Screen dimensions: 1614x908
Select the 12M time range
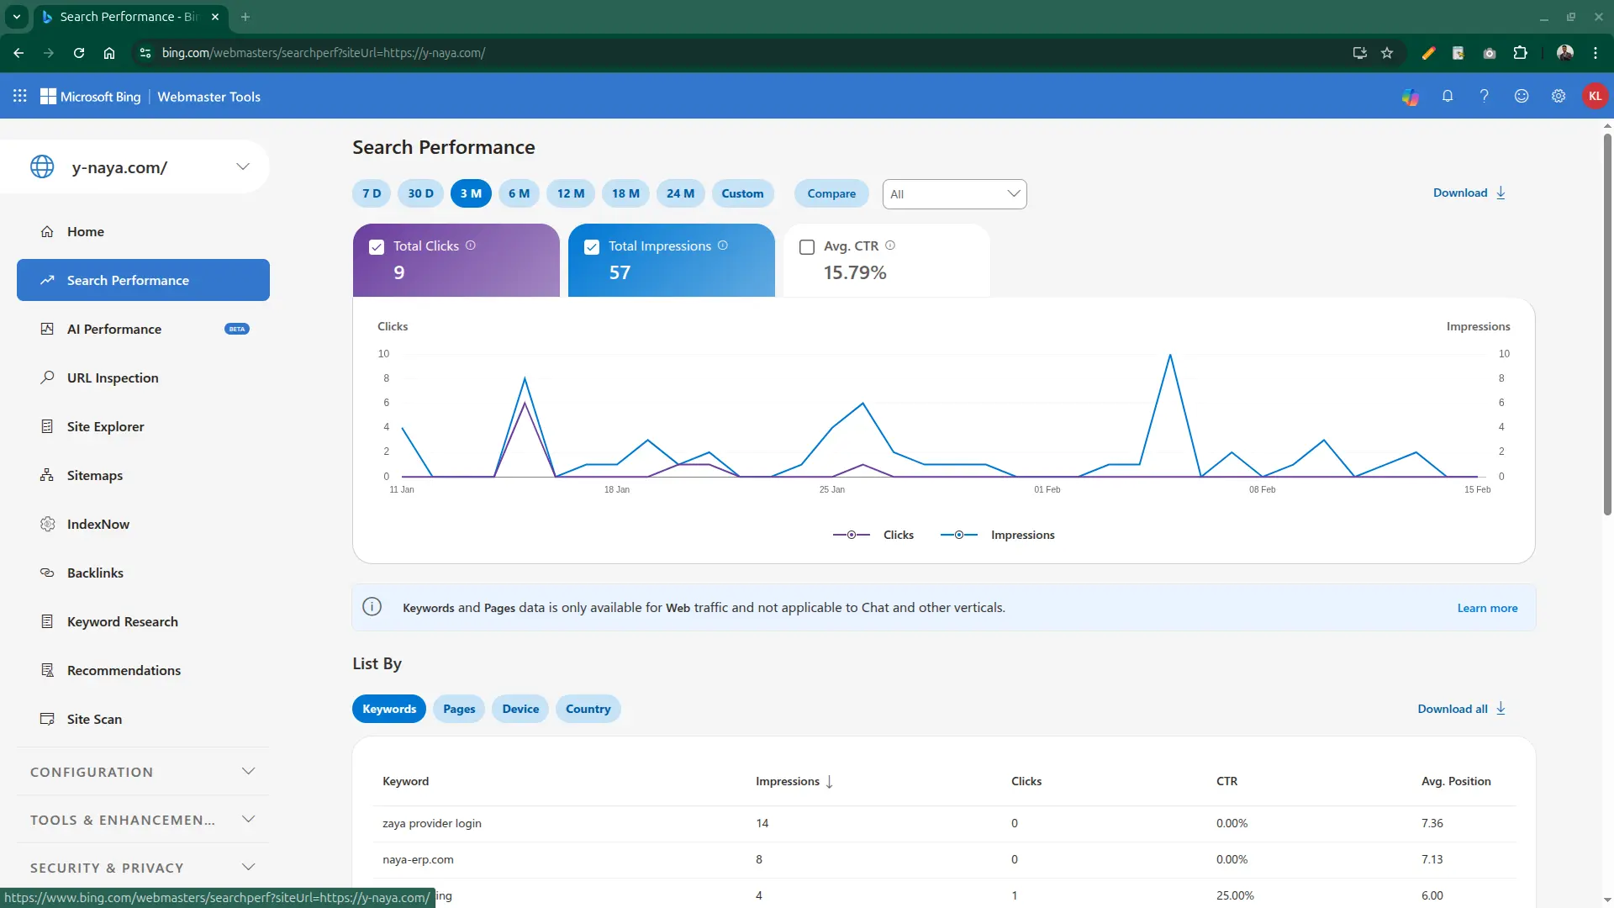tap(570, 193)
